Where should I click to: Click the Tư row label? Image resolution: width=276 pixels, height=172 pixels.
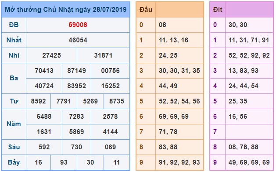[x=14, y=101]
